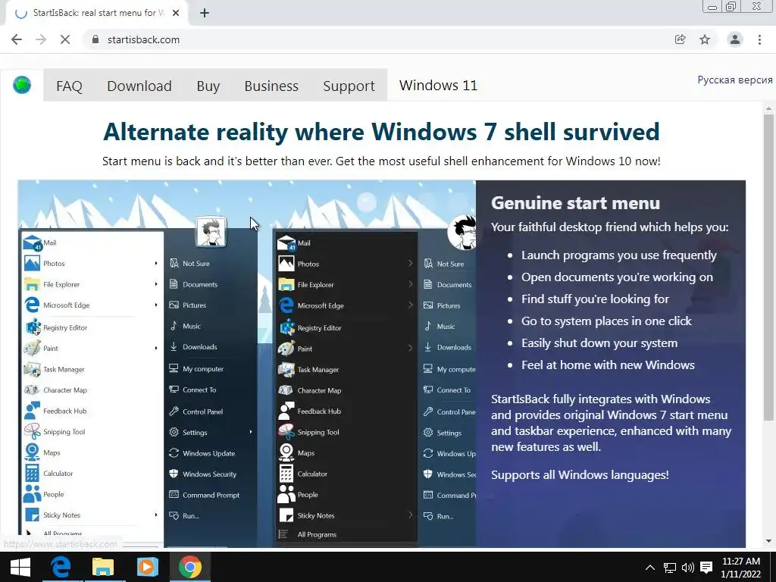Click network icon in system tray
The height and width of the screenshot is (582, 776).
click(670, 568)
